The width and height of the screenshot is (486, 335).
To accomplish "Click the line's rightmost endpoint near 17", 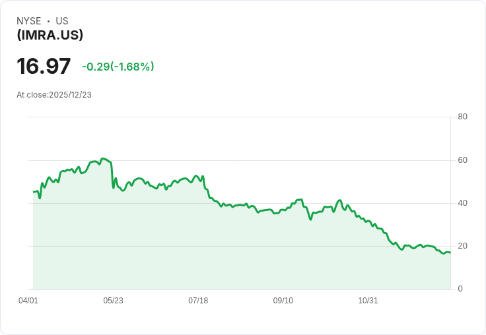I will click(450, 253).
